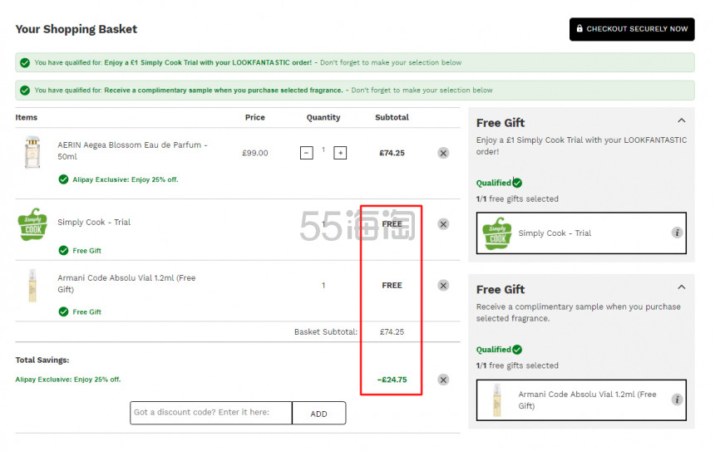Focus the discount code input field
Image resolution: width=715 pixels, height=451 pixels.
point(210,413)
